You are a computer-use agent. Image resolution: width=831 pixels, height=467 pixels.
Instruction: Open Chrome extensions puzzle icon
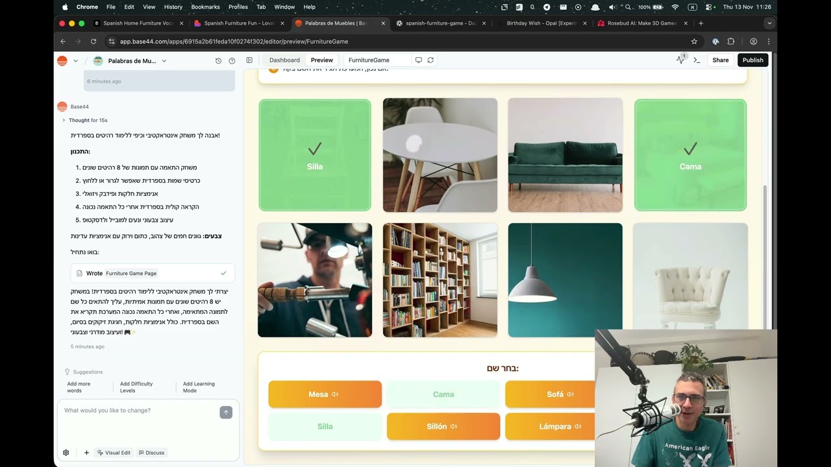731,42
